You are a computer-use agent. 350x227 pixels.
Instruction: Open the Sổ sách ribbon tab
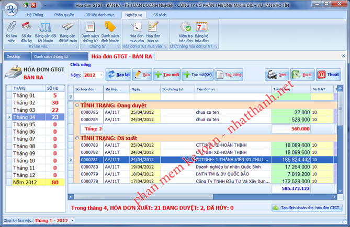160,15
